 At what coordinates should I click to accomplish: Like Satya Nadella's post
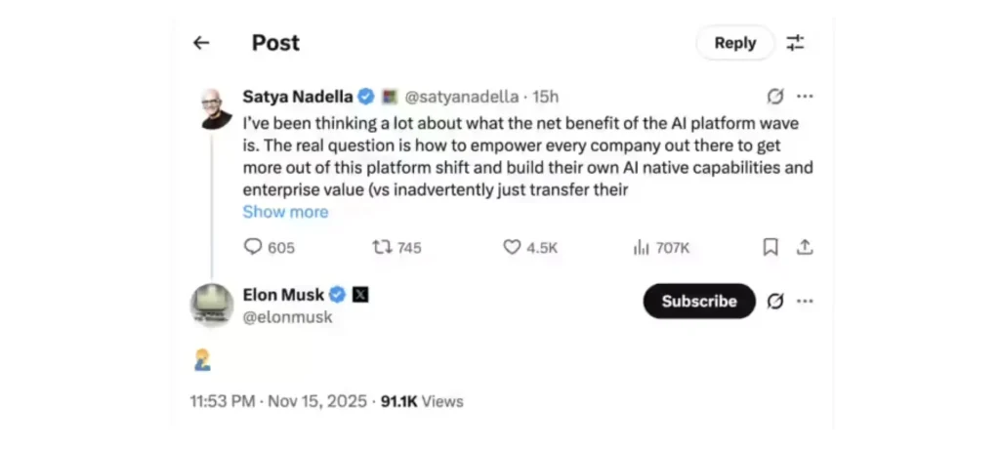512,248
